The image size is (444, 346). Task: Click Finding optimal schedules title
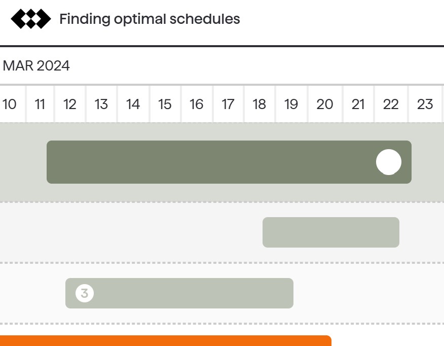[x=150, y=19]
